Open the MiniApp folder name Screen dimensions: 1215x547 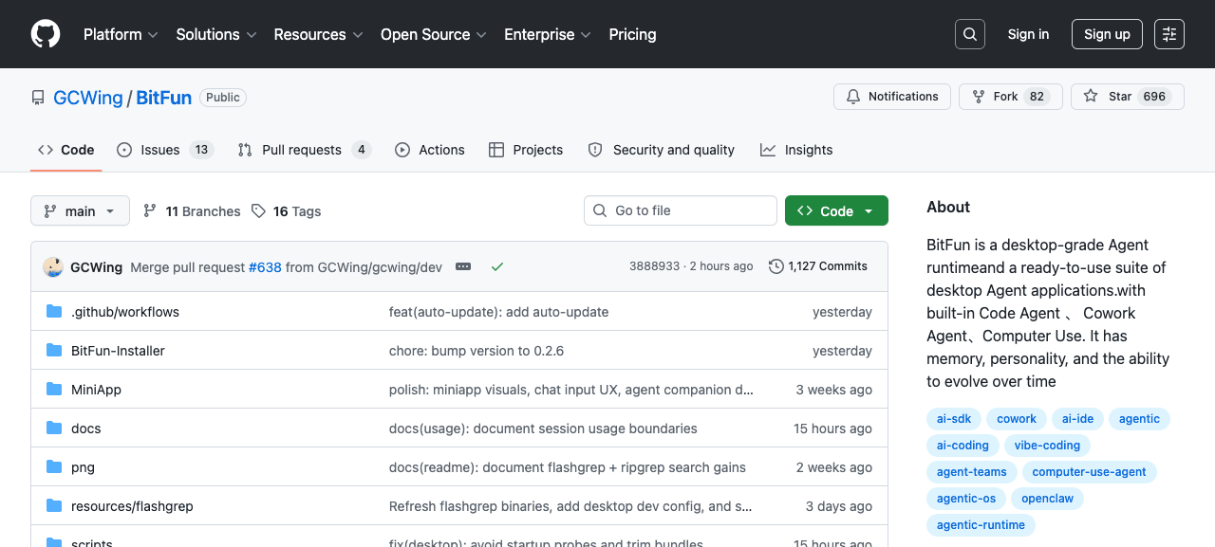pos(96,390)
